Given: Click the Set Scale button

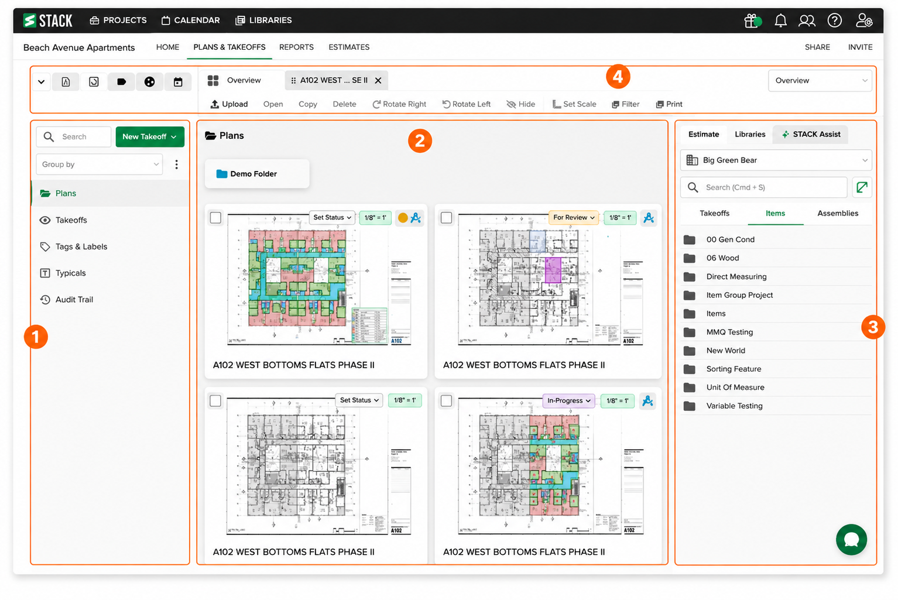Looking at the screenshot, I should click(x=574, y=104).
